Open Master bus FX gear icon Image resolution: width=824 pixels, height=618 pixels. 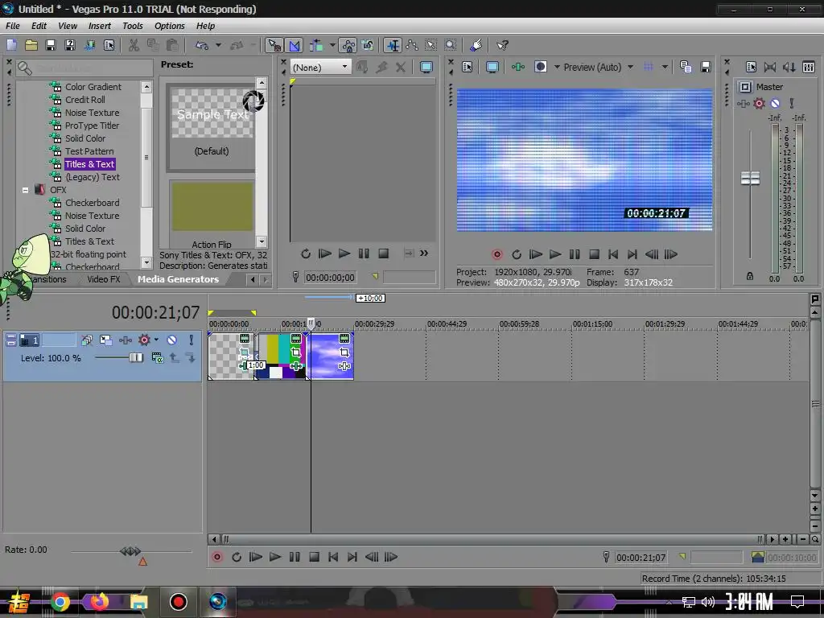(759, 104)
